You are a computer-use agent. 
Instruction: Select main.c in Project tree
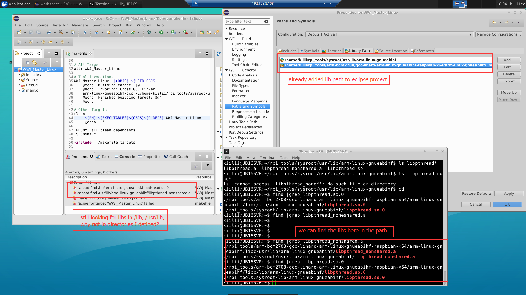pos(32,90)
